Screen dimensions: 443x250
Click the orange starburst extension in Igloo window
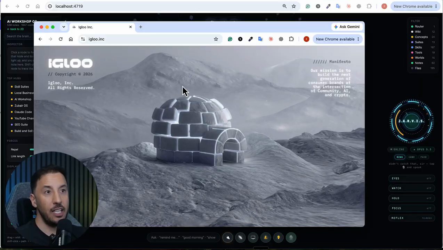coord(271,39)
